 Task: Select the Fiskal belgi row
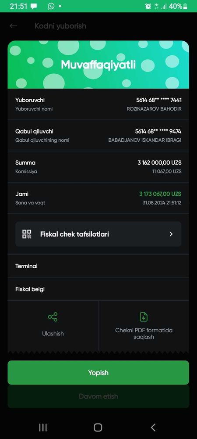98,289
